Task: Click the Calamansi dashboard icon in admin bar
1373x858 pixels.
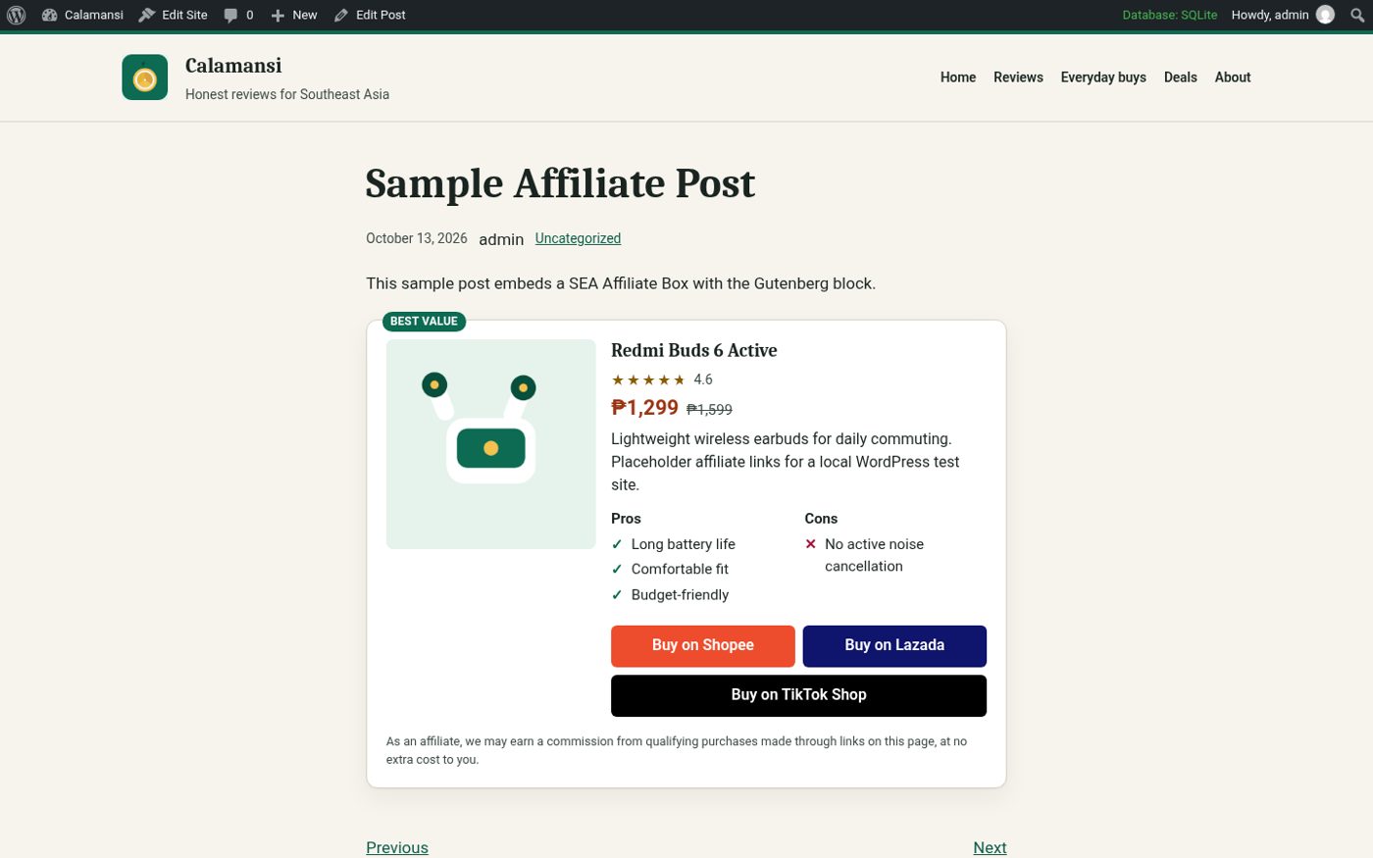Action: tap(50, 15)
